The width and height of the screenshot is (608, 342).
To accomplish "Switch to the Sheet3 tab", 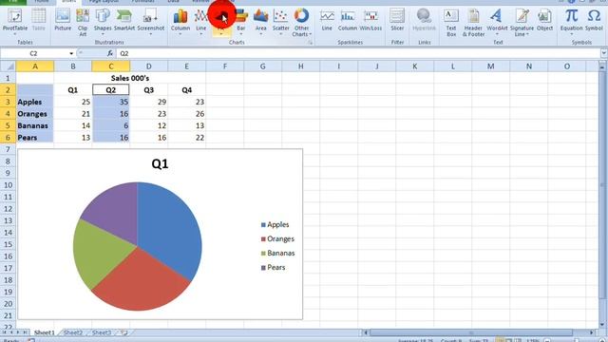I will point(102,332).
